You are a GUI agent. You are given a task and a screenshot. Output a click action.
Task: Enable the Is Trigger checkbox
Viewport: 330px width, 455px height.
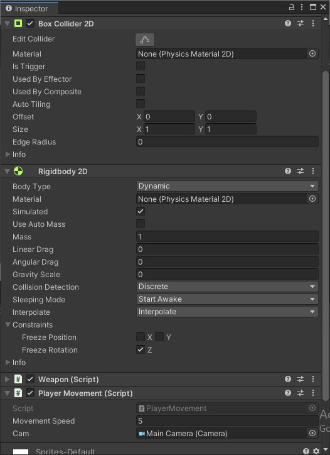pyautogui.click(x=141, y=66)
